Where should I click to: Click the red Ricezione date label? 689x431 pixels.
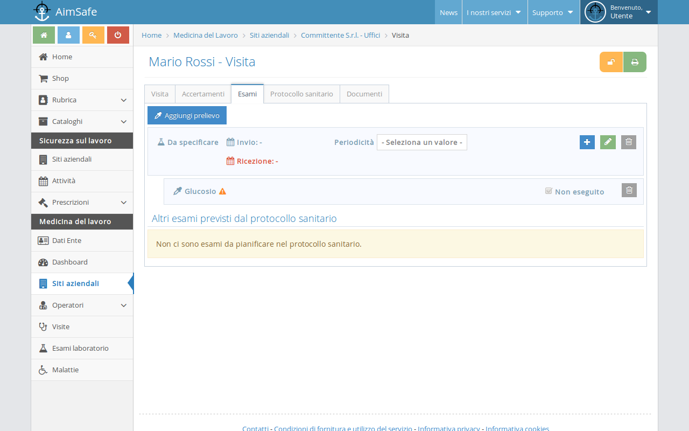252,161
